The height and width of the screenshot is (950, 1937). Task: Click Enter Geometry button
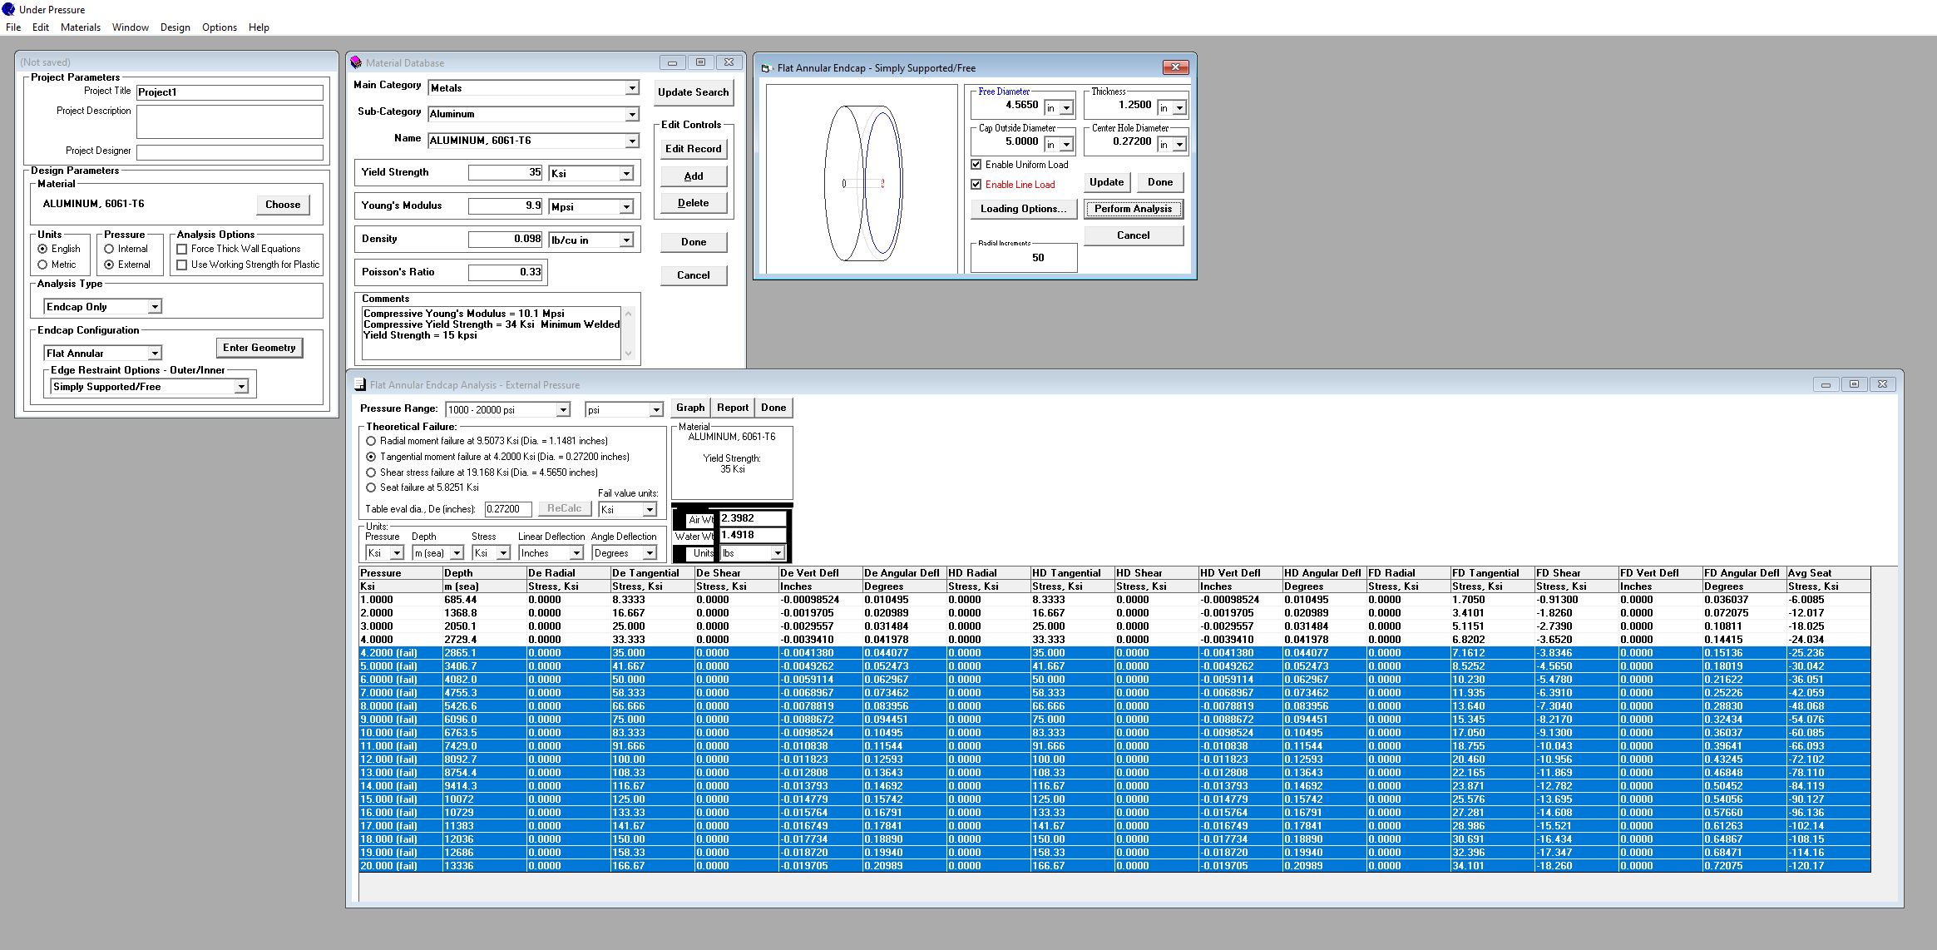click(259, 348)
